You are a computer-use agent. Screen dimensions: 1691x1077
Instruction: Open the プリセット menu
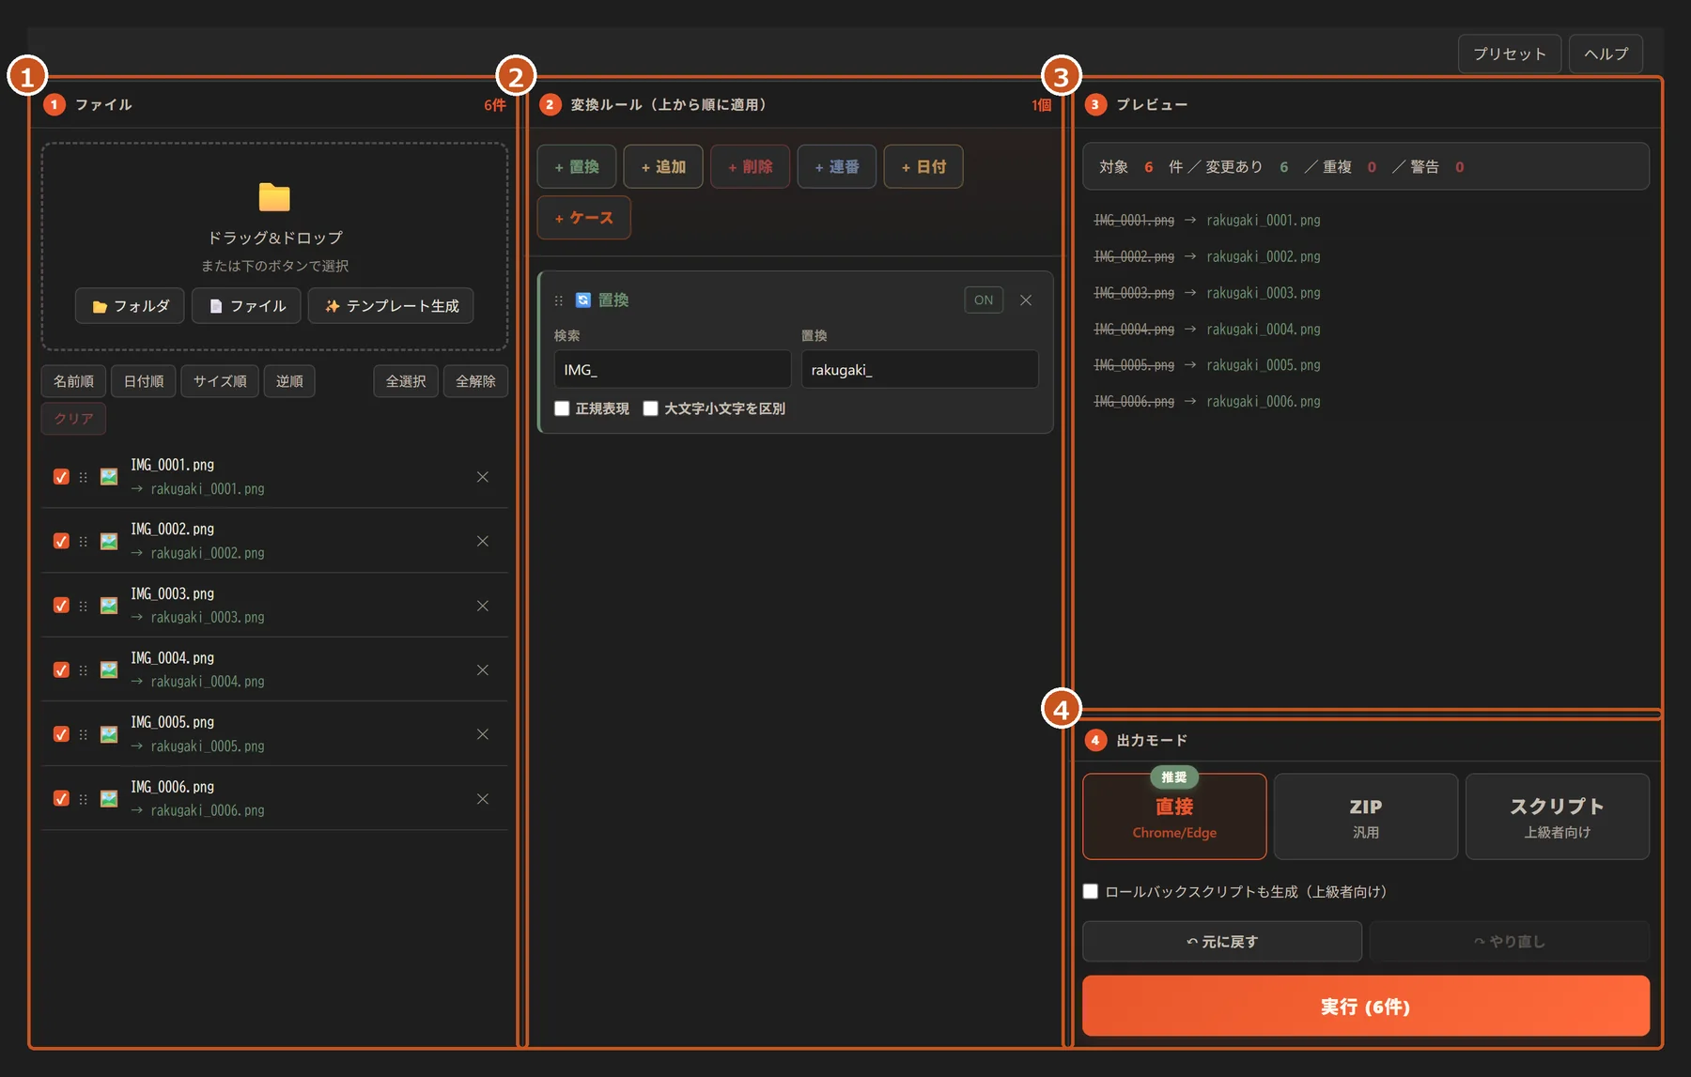pyautogui.click(x=1510, y=54)
